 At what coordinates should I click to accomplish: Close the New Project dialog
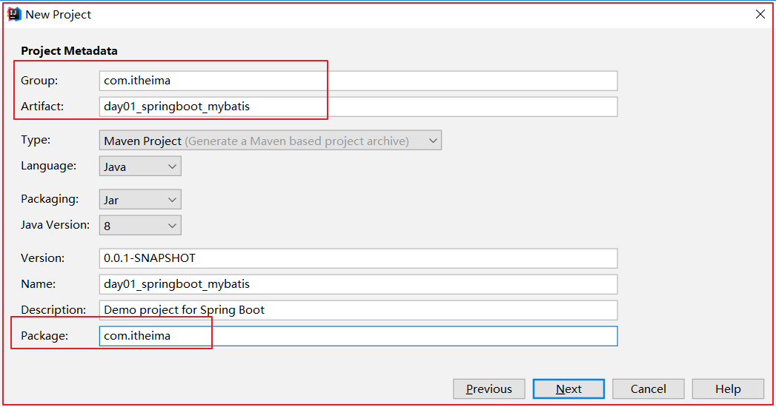(760, 14)
